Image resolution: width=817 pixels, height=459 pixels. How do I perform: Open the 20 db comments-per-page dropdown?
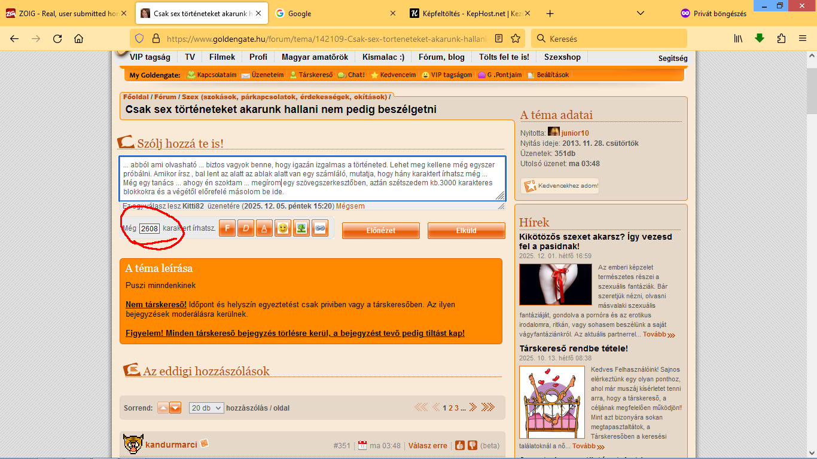[206, 408]
